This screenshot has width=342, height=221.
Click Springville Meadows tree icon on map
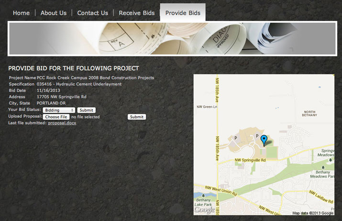[331, 160]
